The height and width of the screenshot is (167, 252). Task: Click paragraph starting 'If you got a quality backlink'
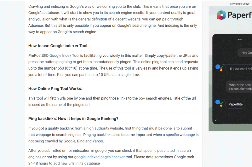click(113, 135)
